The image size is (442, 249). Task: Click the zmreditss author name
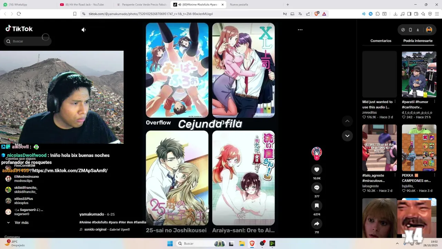(x=369, y=113)
